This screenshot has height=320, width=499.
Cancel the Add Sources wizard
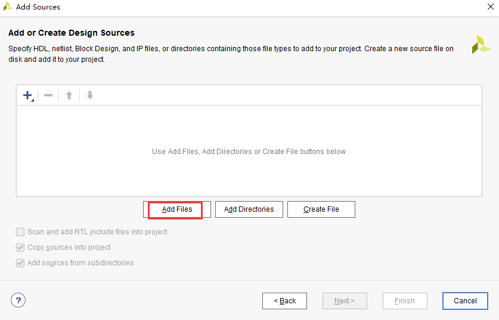pos(465,301)
